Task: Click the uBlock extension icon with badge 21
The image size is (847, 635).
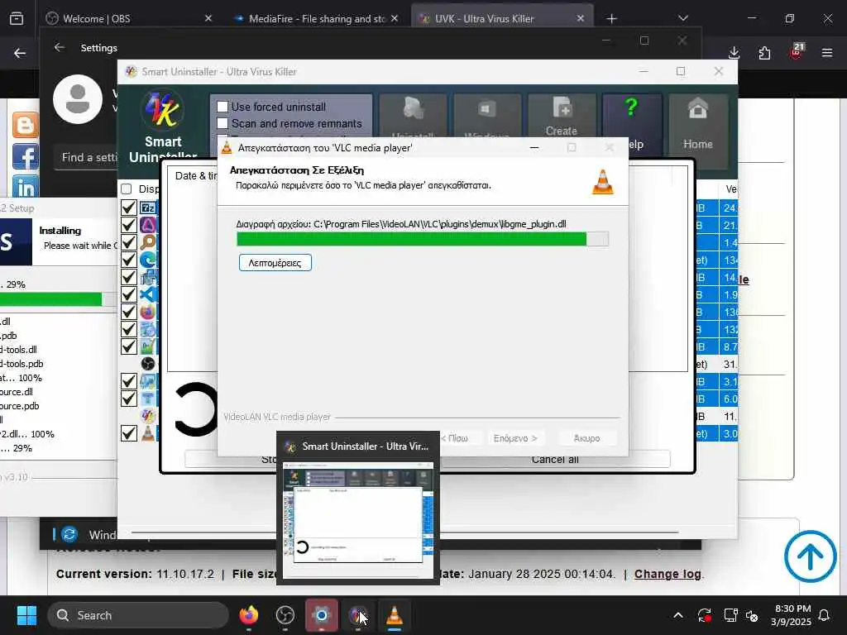Action: 796,52
